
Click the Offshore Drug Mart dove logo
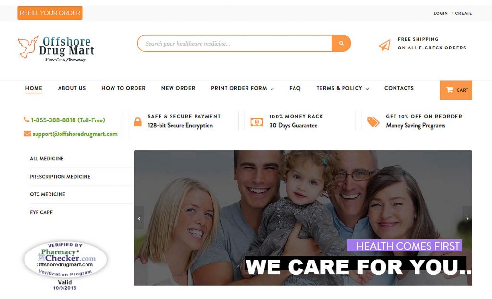point(28,47)
